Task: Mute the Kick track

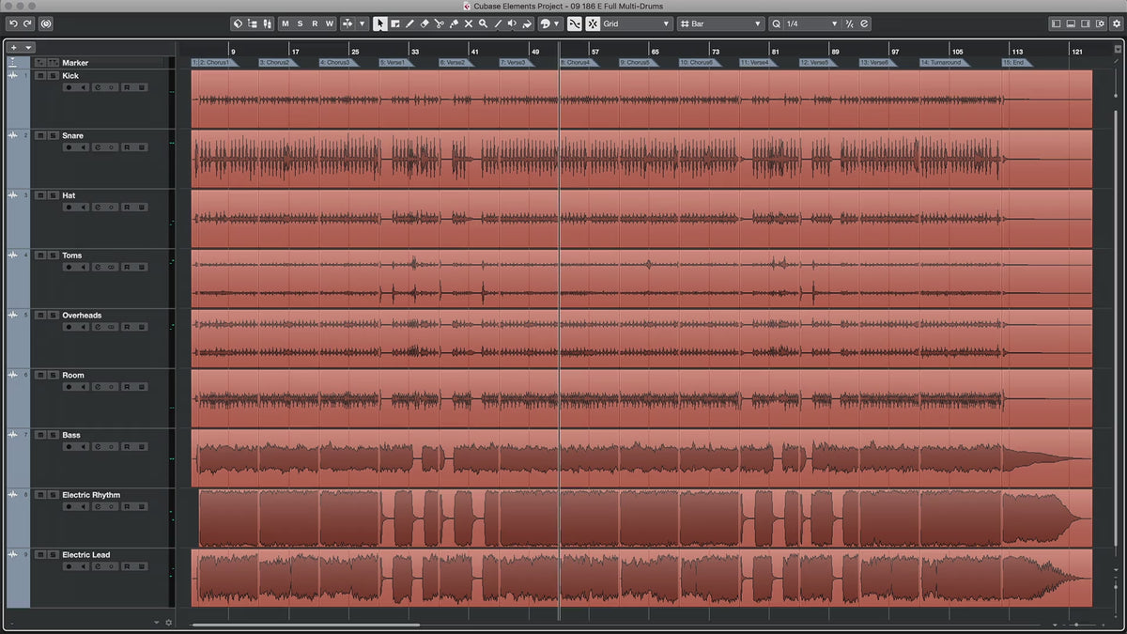Action: point(40,76)
